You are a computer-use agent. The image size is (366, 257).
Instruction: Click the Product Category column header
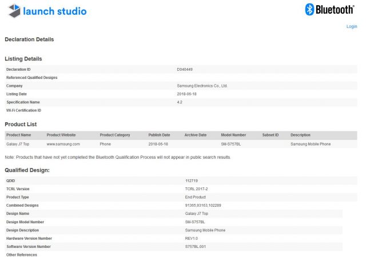click(x=115, y=135)
